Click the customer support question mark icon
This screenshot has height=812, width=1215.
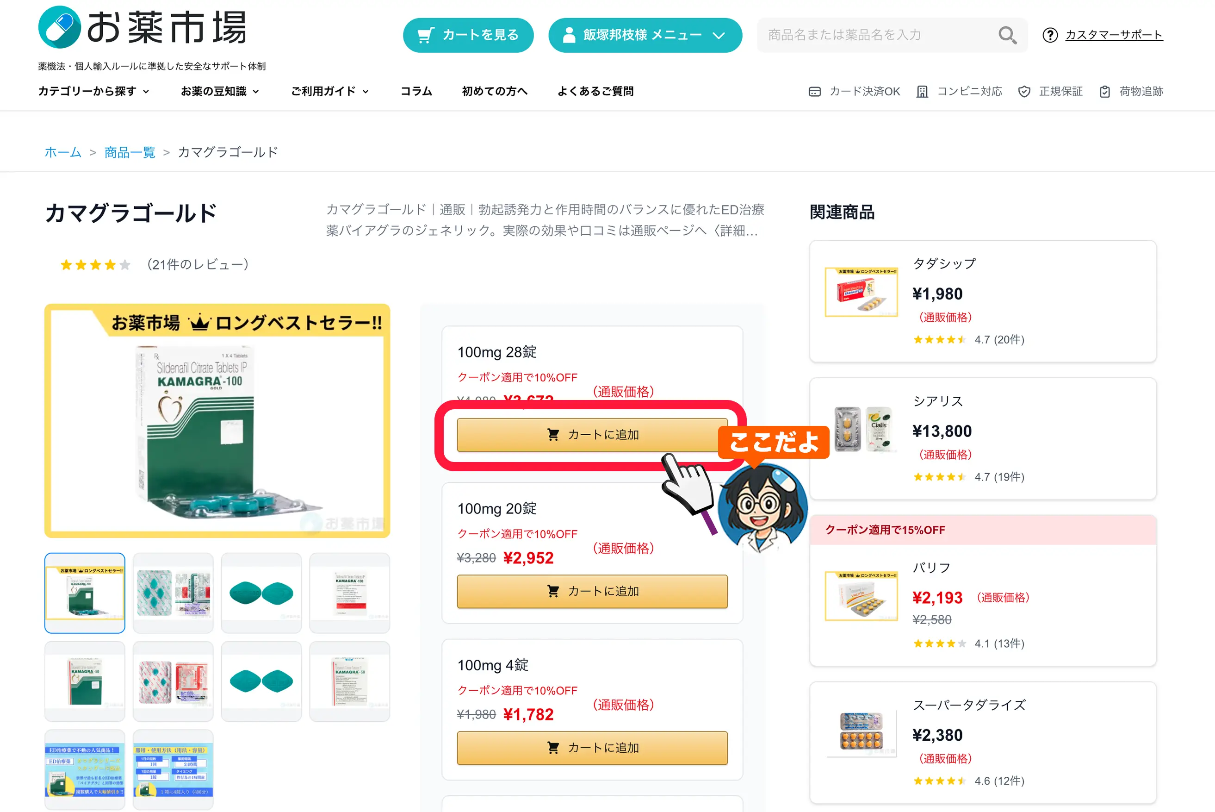point(1050,35)
